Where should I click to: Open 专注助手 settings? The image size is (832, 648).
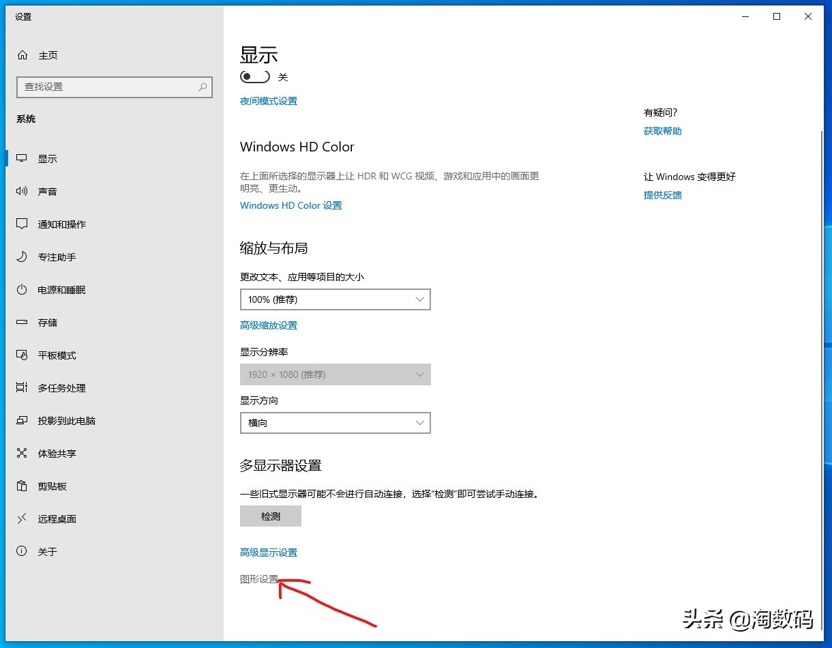(58, 256)
